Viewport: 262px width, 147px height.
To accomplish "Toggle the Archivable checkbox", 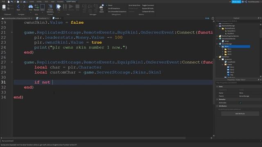I will coord(240,103).
